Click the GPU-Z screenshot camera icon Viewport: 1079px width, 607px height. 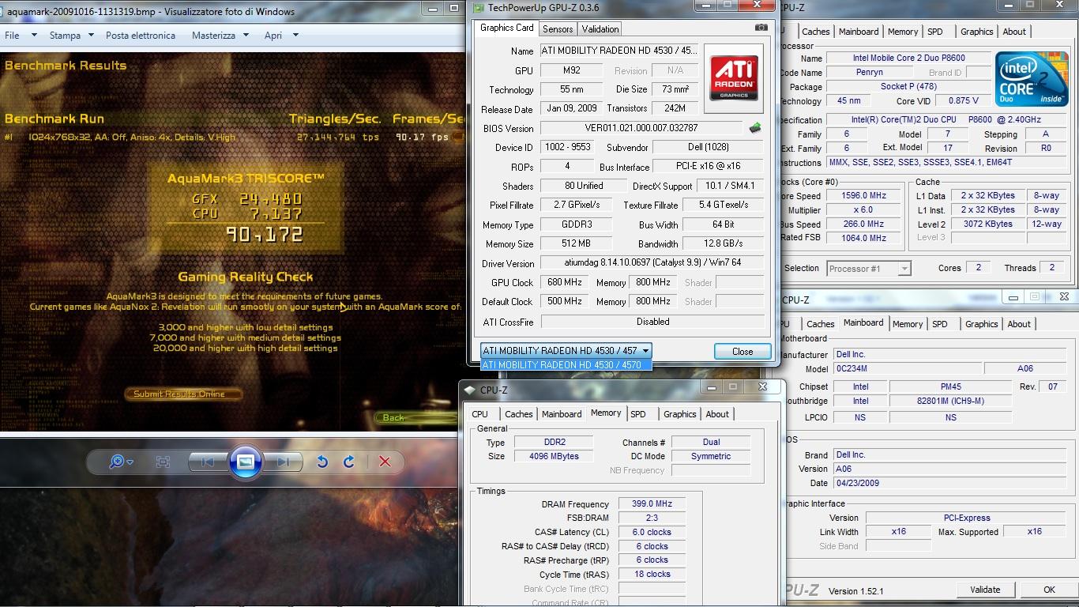click(x=761, y=28)
